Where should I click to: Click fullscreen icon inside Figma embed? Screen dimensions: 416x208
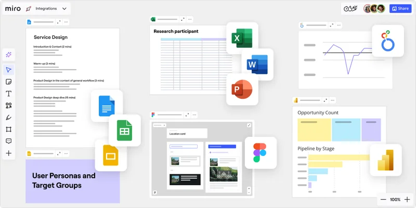[x=249, y=125]
